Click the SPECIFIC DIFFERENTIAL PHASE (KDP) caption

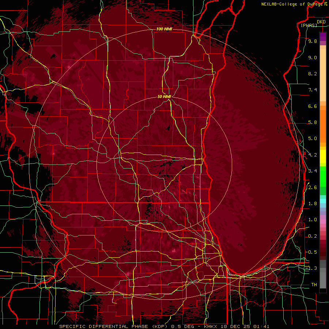[113, 326]
